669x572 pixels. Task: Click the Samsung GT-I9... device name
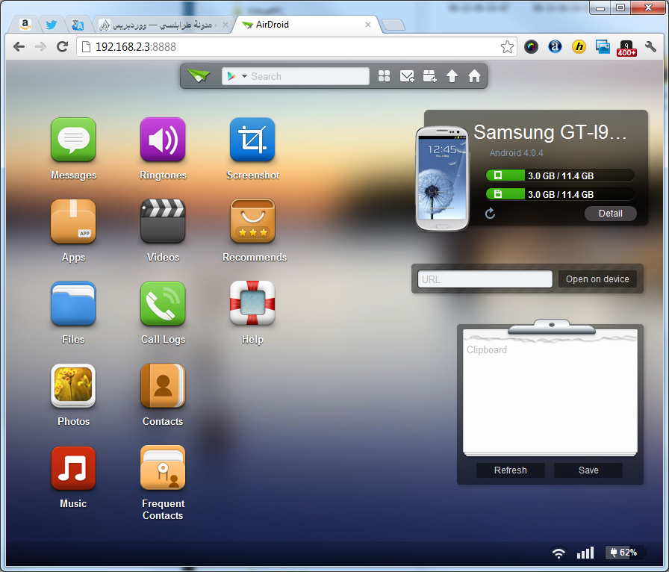pyautogui.click(x=550, y=132)
